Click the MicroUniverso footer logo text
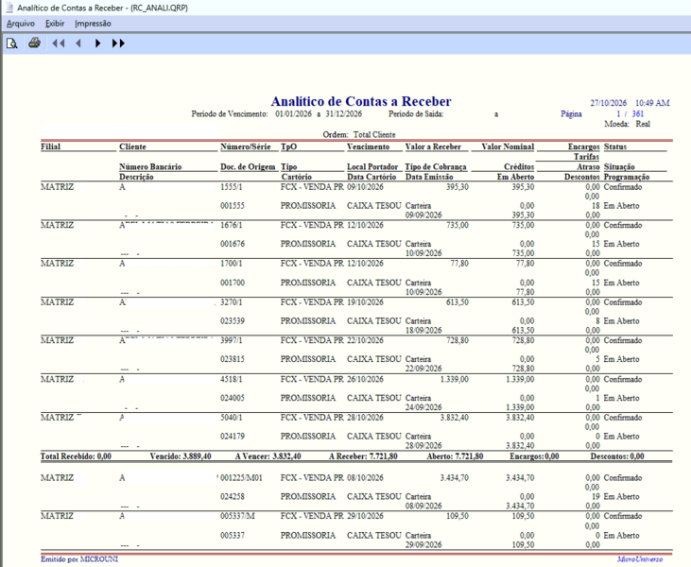This screenshot has width=691, height=567. click(x=640, y=559)
